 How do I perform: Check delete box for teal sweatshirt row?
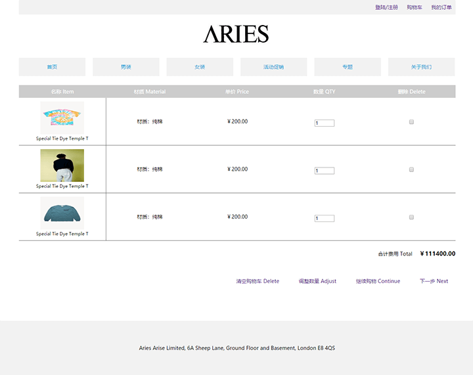point(411,217)
